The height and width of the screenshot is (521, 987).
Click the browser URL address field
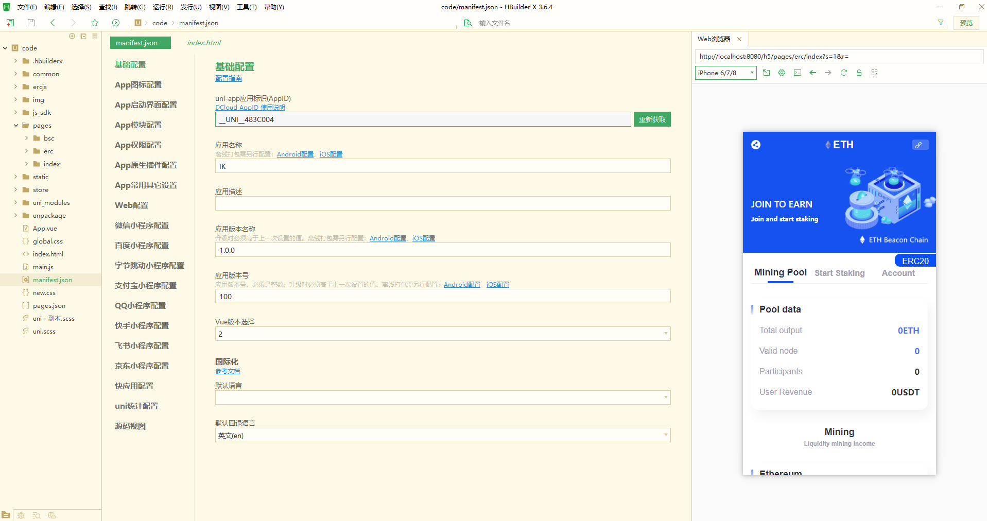coord(839,56)
